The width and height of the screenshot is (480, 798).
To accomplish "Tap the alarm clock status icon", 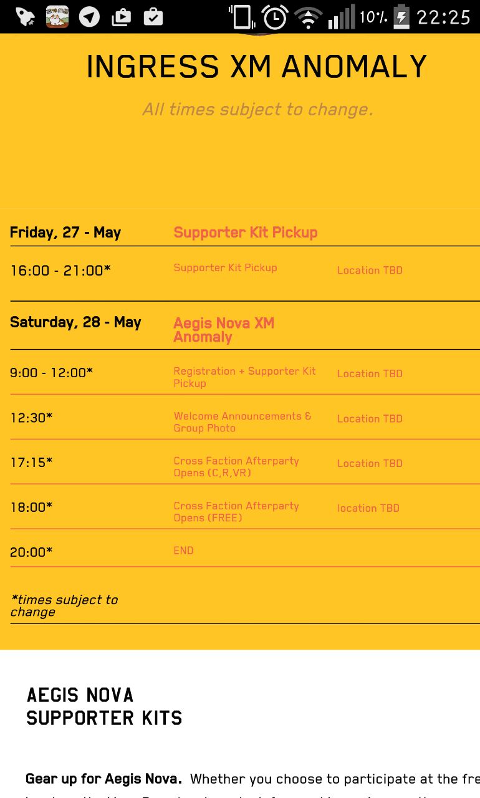I will pyautogui.click(x=274, y=17).
